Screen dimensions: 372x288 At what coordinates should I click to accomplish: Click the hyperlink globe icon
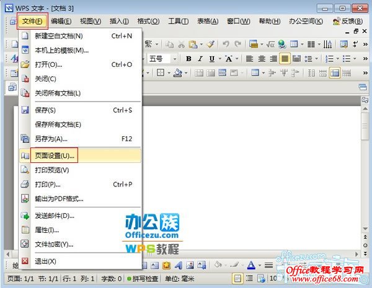pos(282,45)
